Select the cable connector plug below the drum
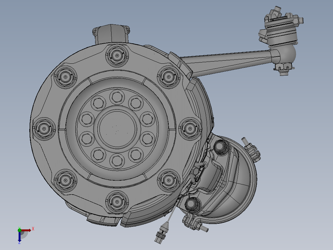 161,232
